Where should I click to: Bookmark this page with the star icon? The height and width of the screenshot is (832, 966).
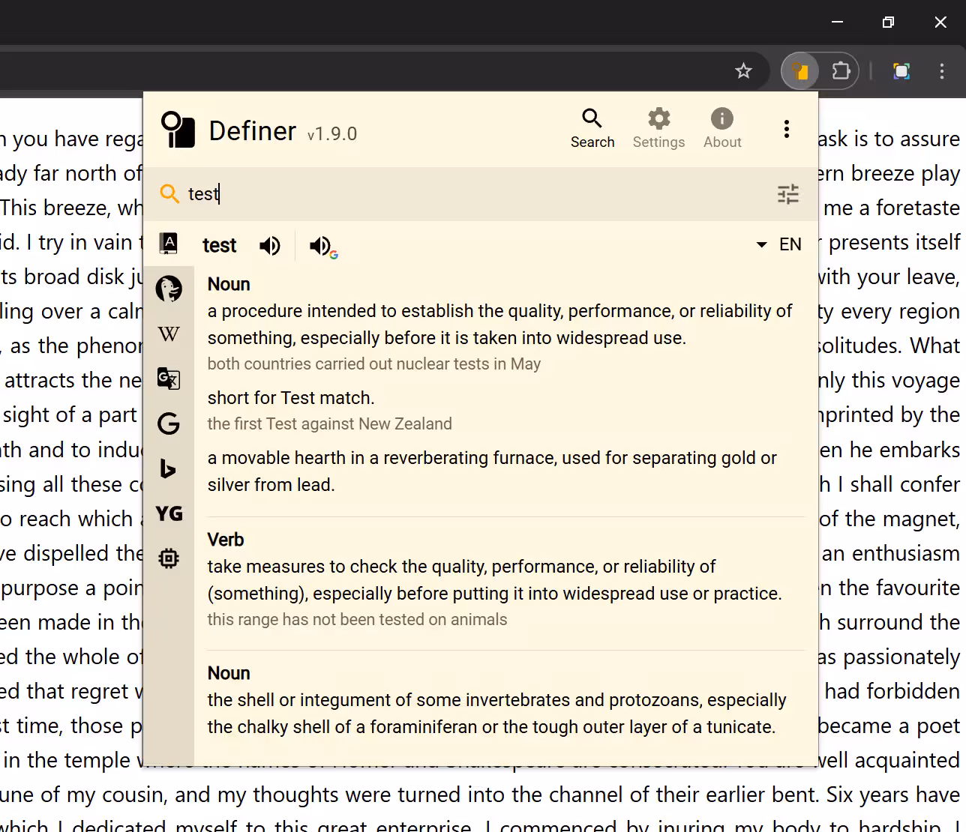(743, 71)
